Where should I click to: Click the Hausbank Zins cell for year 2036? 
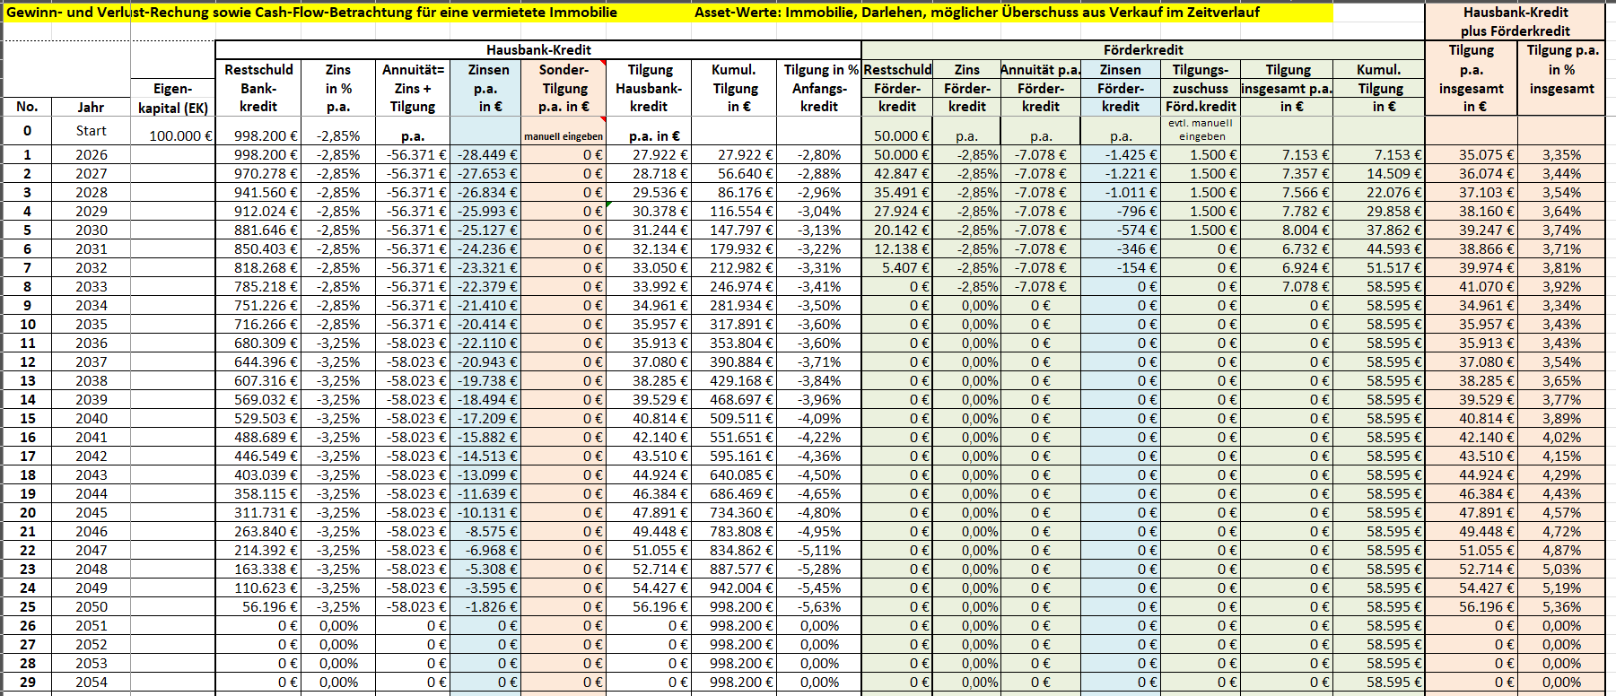click(x=338, y=343)
